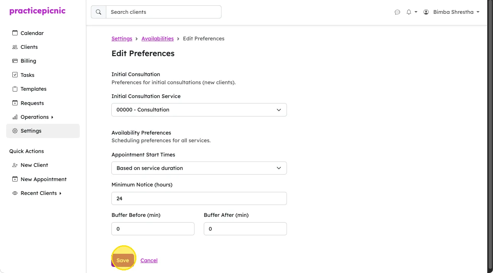Open the Initial Consultation Service dropdown
This screenshot has width=493, height=273.
coord(199,110)
